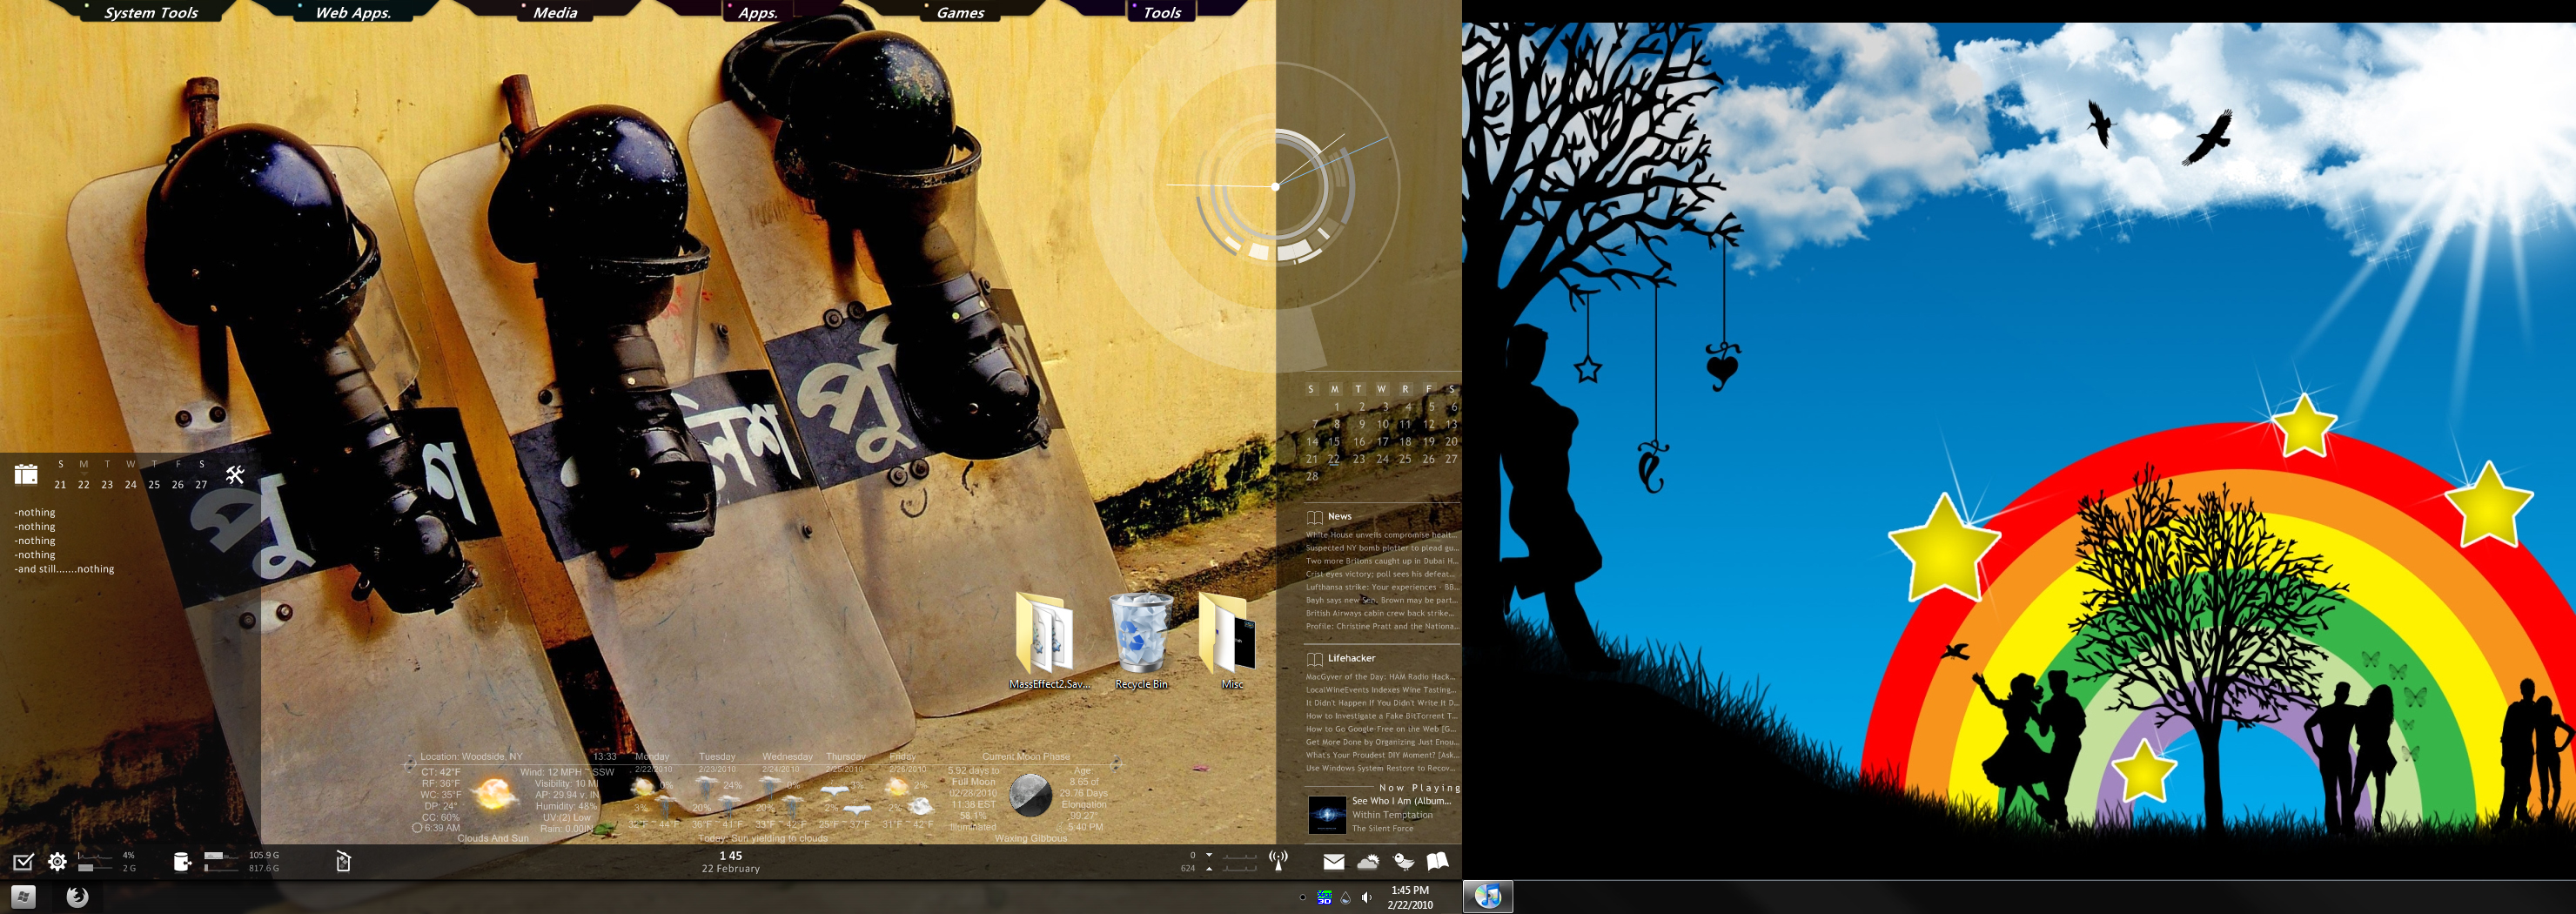Click the iTunes taskbar button
The width and height of the screenshot is (2576, 914).
click(1488, 896)
